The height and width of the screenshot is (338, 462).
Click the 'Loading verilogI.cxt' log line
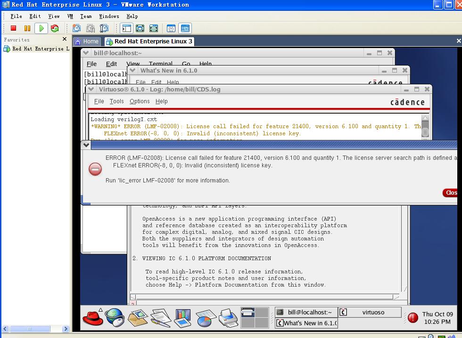124,119
